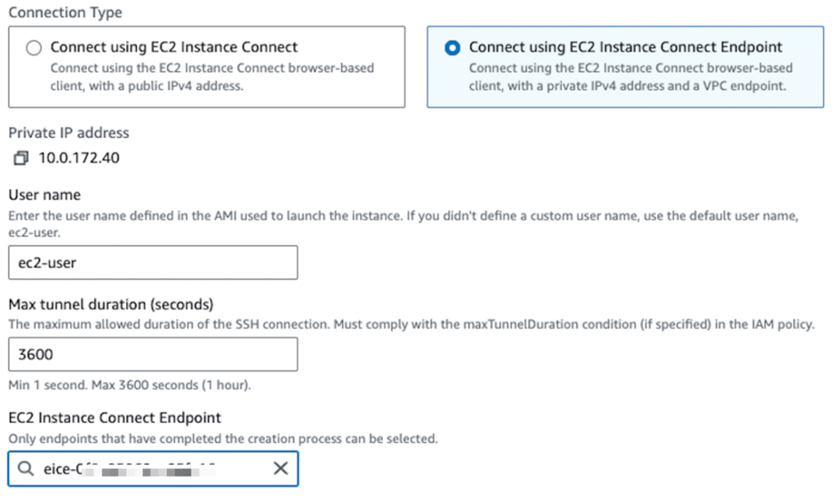Click the "Private IP address" label
Screen dimensions: 832x501
point(68,132)
